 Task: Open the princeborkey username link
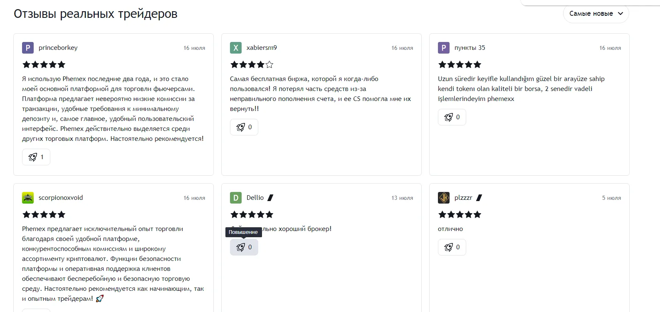[x=58, y=48]
